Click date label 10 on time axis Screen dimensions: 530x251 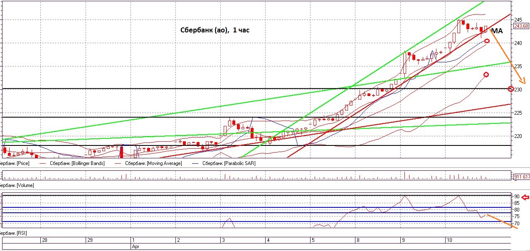(x=449, y=240)
